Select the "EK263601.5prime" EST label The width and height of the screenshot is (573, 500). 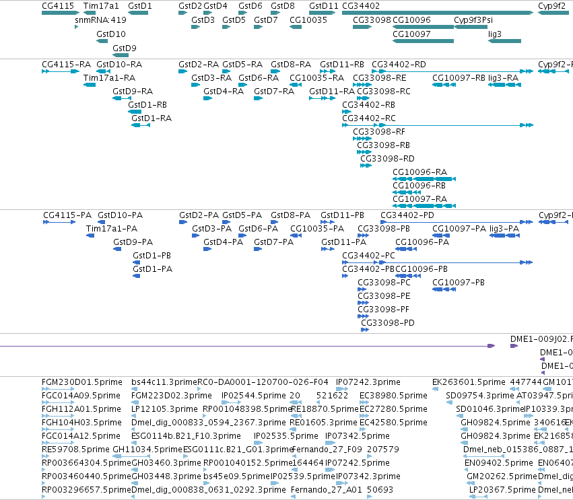[469, 382]
